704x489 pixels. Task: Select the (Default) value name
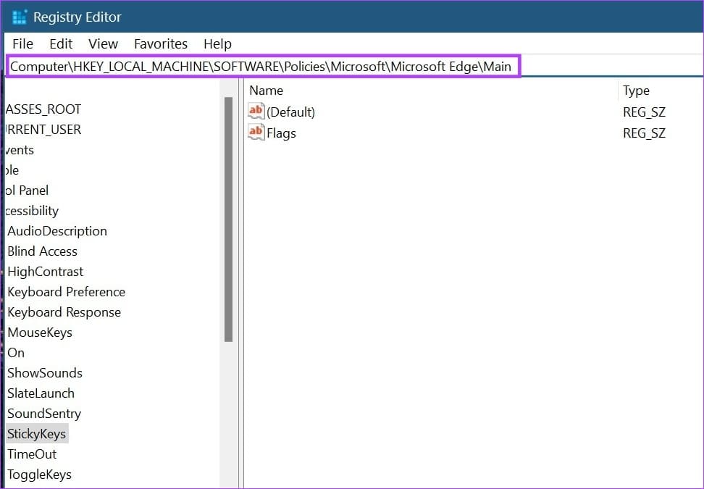click(x=290, y=112)
